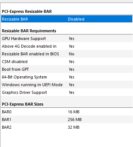Click the 32 MB value
Screen dimensions: 133x147
tap(74, 127)
